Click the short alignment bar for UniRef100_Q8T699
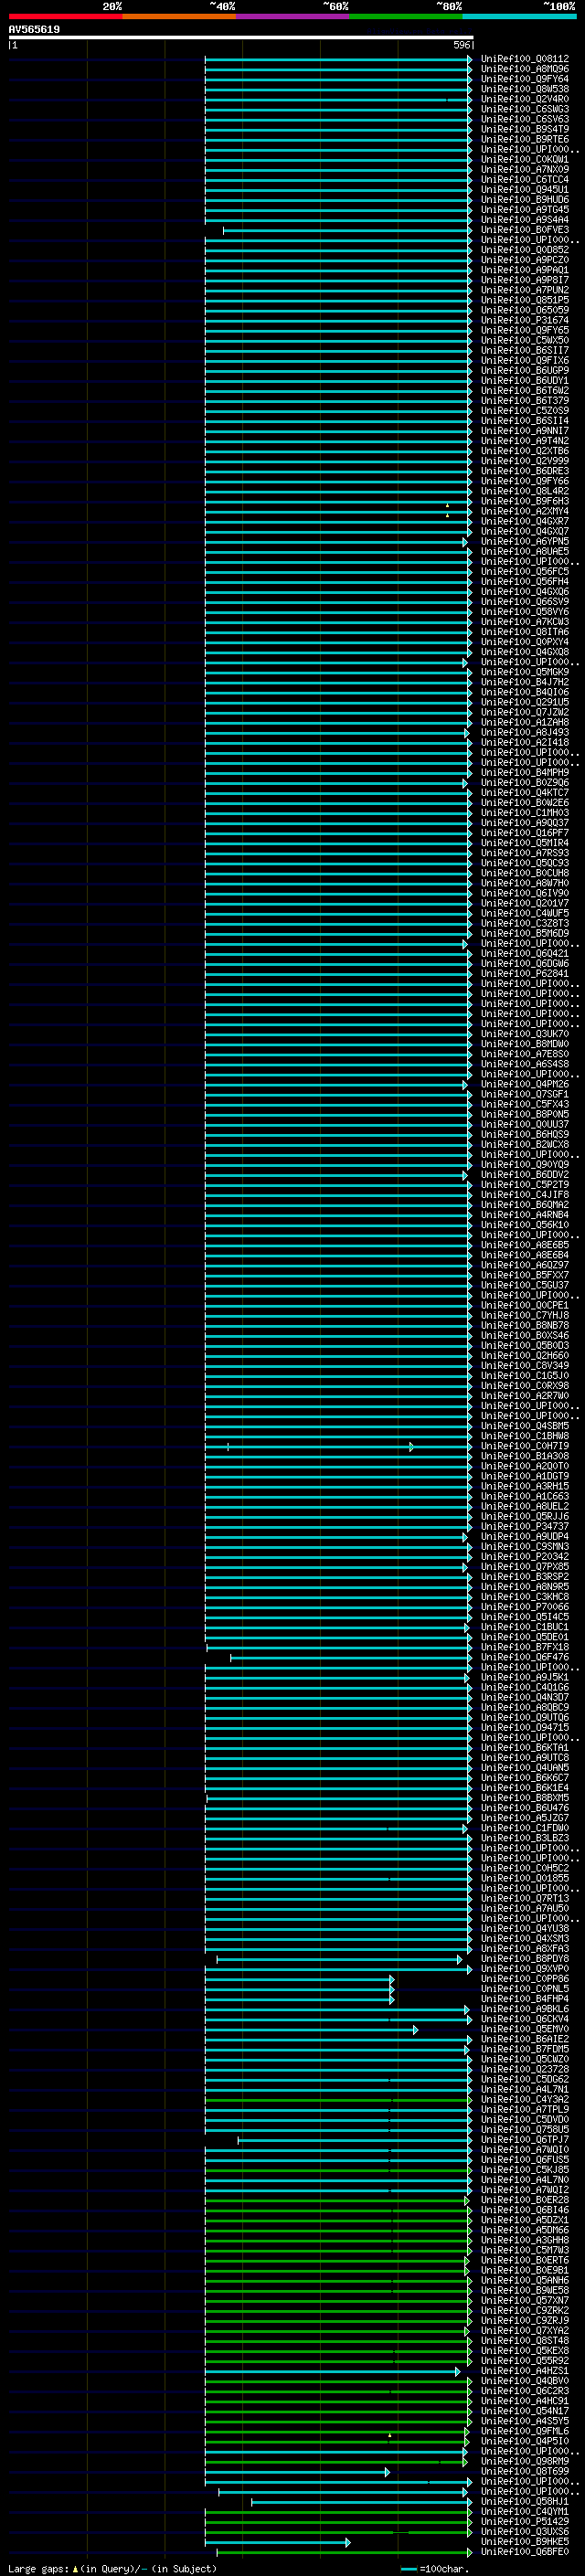This screenshot has height=2576, width=585. click(x=297, y=2472)
